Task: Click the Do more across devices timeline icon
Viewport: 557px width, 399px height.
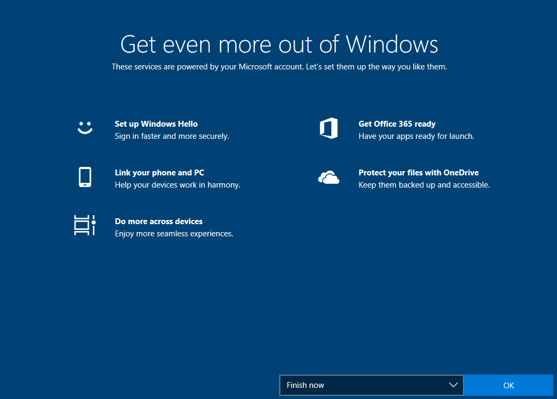Action: pos(85,225)
